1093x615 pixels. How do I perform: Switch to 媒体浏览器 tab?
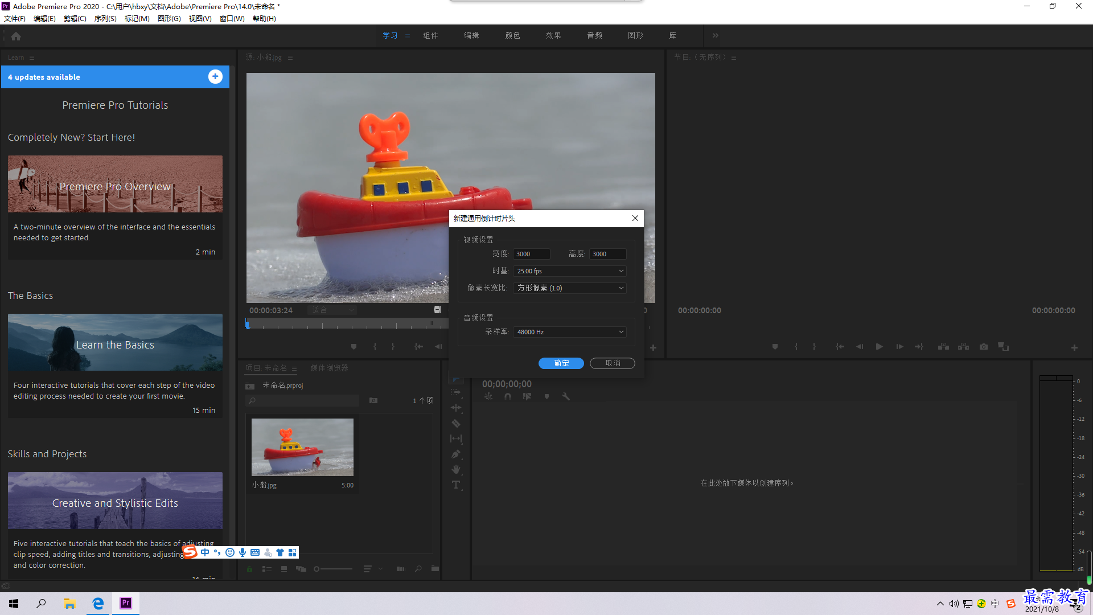pos(329,368)
